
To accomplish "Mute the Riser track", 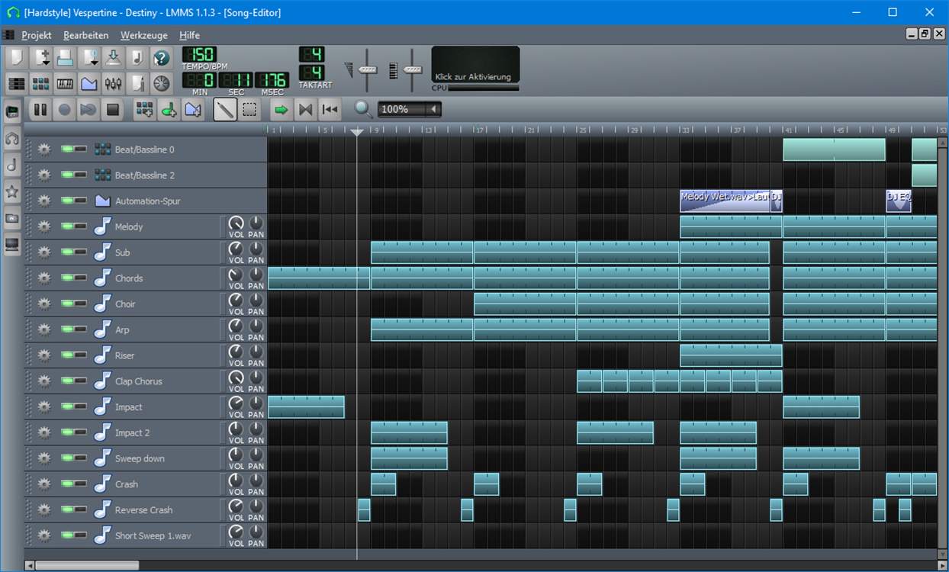I will (67, 355).
